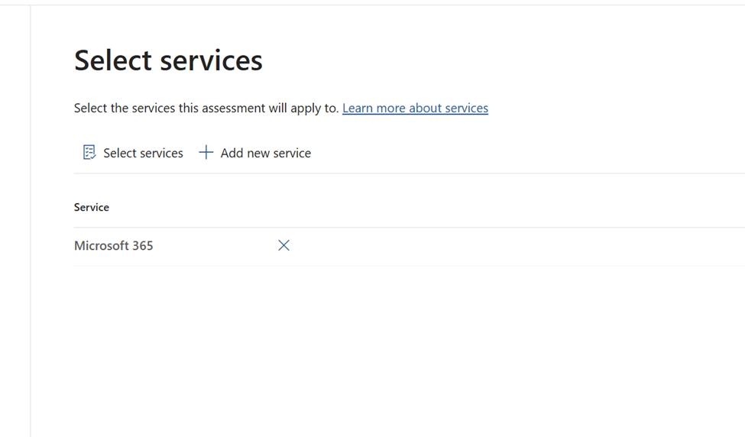The height and width of the screenshot is (437, 745).
Task: Click the trailing word "services" in the help link
Action: 462,108
